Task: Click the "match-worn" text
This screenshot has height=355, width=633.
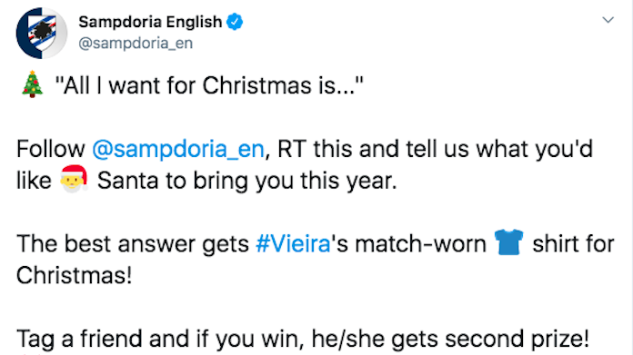Action: (x=421, y=244)
